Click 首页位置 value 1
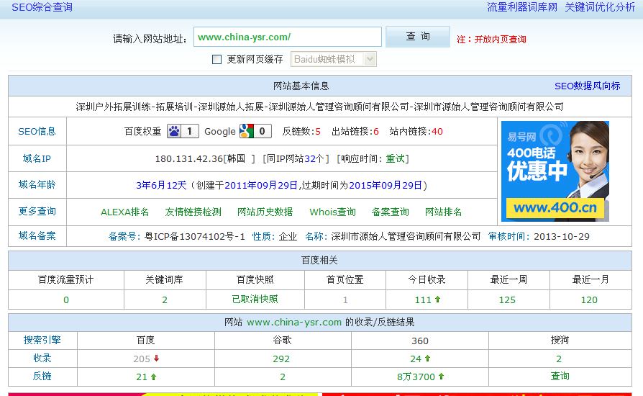This screenshot has width=643, height=396. 345,300
